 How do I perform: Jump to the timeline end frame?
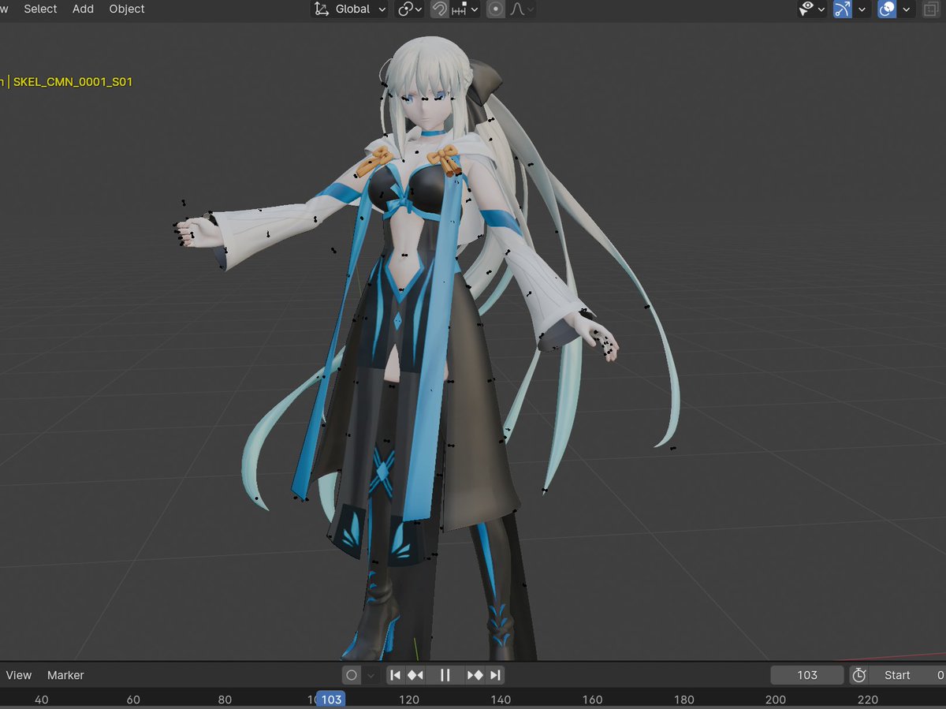tap(495, 675)
